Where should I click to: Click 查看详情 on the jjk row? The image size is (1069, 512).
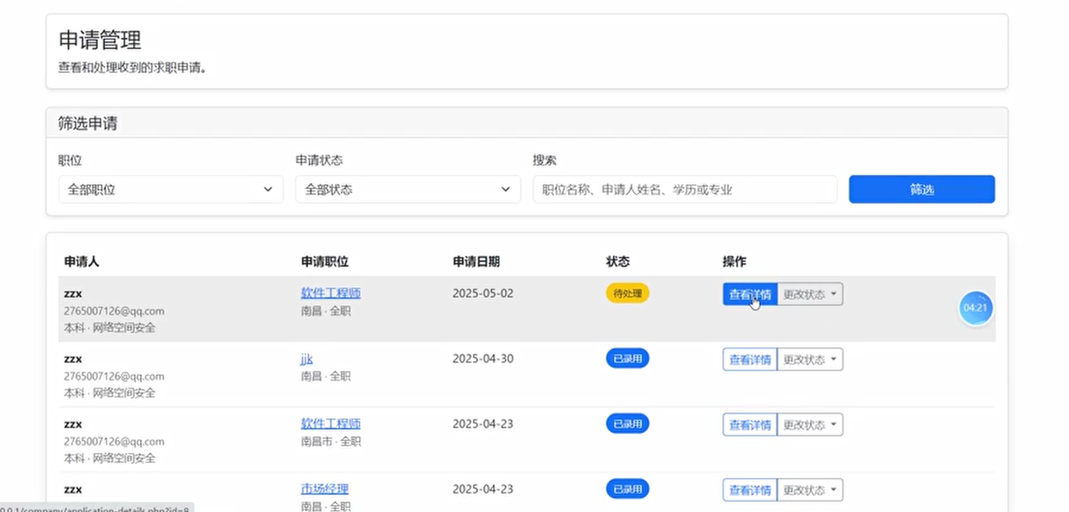[748, 359]
